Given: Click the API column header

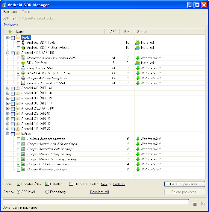Looking at the screenshot, I should pos(113,32).
